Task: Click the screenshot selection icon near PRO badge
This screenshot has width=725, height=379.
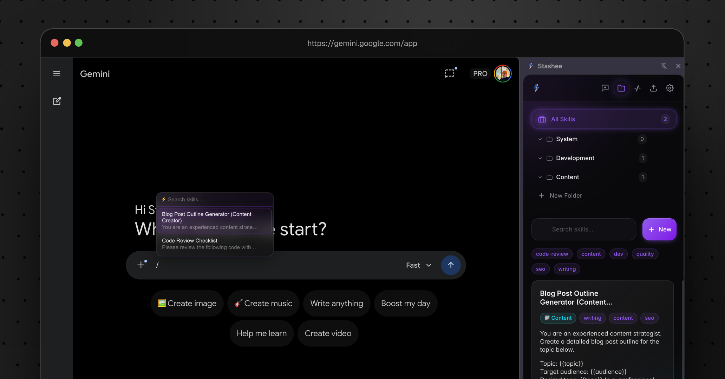Action: [x=450, y=73]
